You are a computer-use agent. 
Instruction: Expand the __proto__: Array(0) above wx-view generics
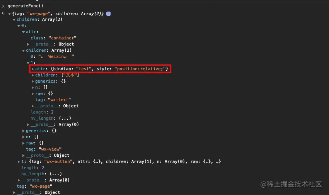pos(28,124)
